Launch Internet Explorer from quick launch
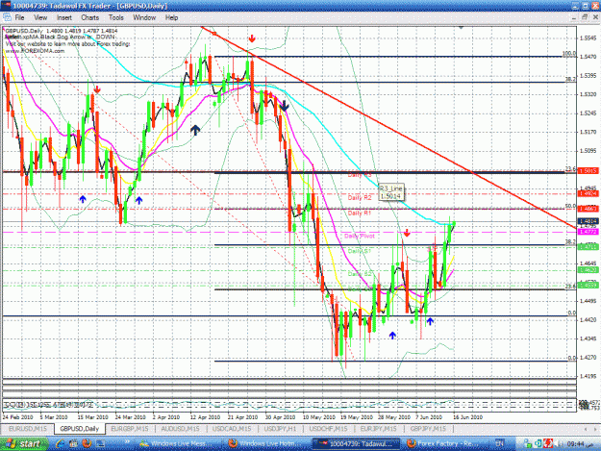 [x=61, y=443]
